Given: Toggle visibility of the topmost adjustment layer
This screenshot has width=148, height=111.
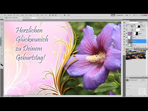Looking at the screenshot, I should pyautogui.click(x=127, y=26).
